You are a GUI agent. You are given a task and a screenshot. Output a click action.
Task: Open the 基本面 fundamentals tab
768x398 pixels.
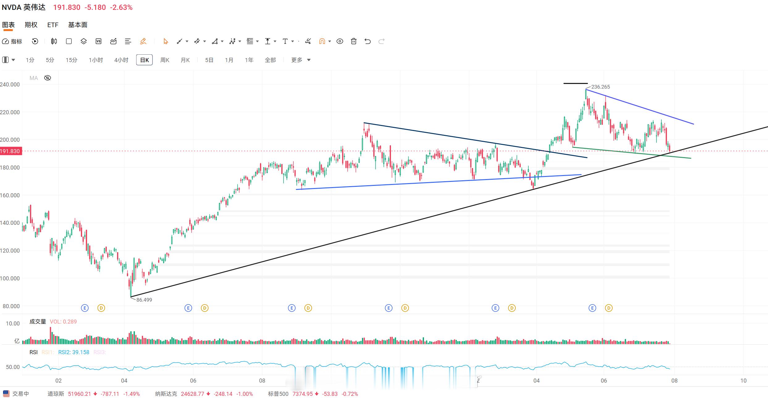pos(78,25)
